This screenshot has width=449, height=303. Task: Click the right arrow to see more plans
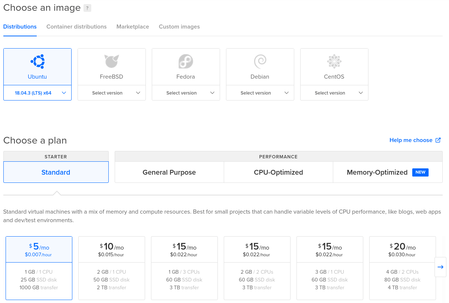click(440, 267)
